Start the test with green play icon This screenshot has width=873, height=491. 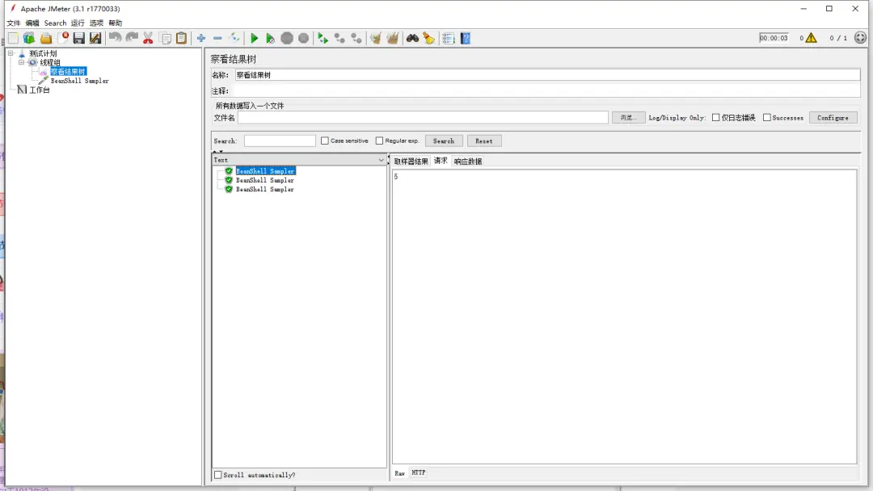[x=255, y=38]
